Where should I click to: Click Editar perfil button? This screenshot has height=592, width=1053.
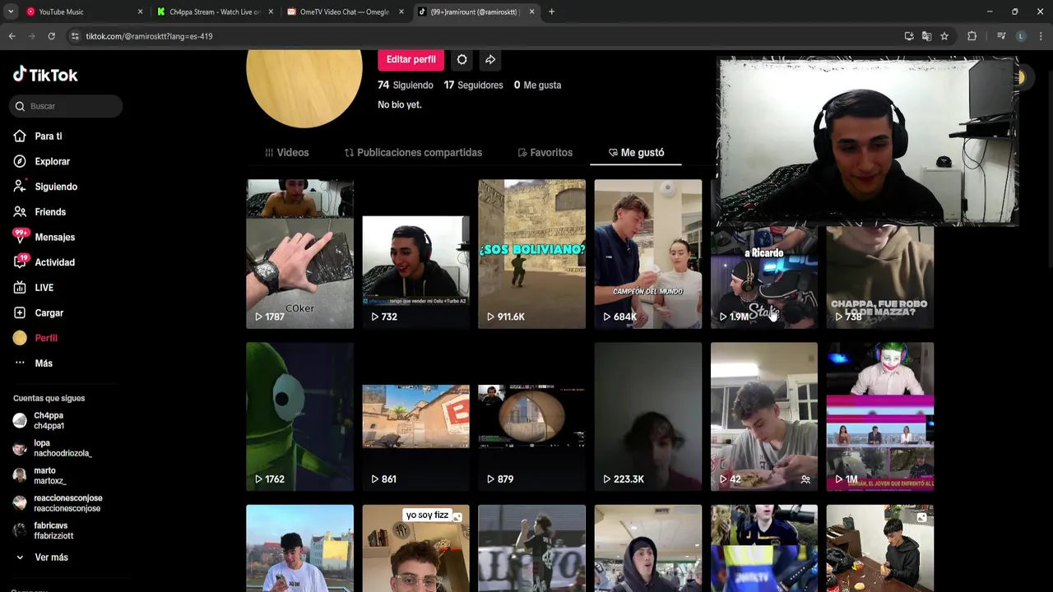coord(411,59)
